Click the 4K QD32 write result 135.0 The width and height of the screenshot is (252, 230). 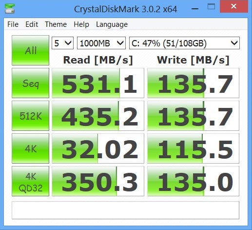[193, 181]
